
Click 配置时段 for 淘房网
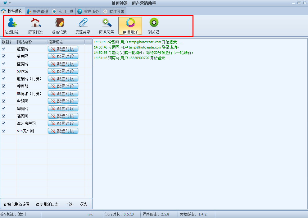63,109
